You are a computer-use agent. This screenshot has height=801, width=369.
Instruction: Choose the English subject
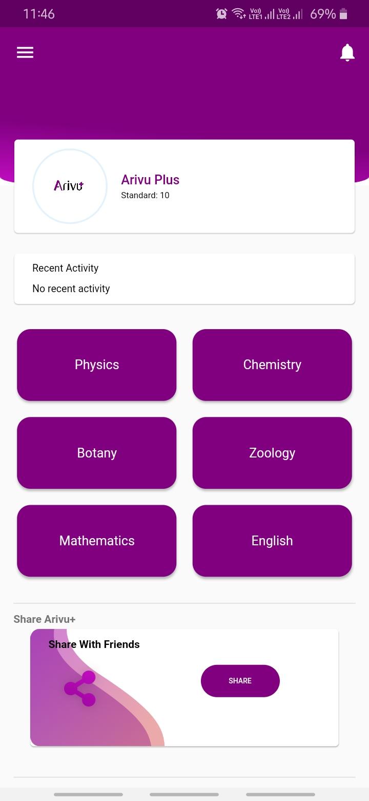pyautogui.click(x=272, y=541)
